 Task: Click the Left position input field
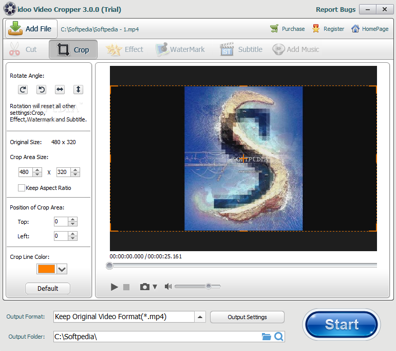pos(61,236)
